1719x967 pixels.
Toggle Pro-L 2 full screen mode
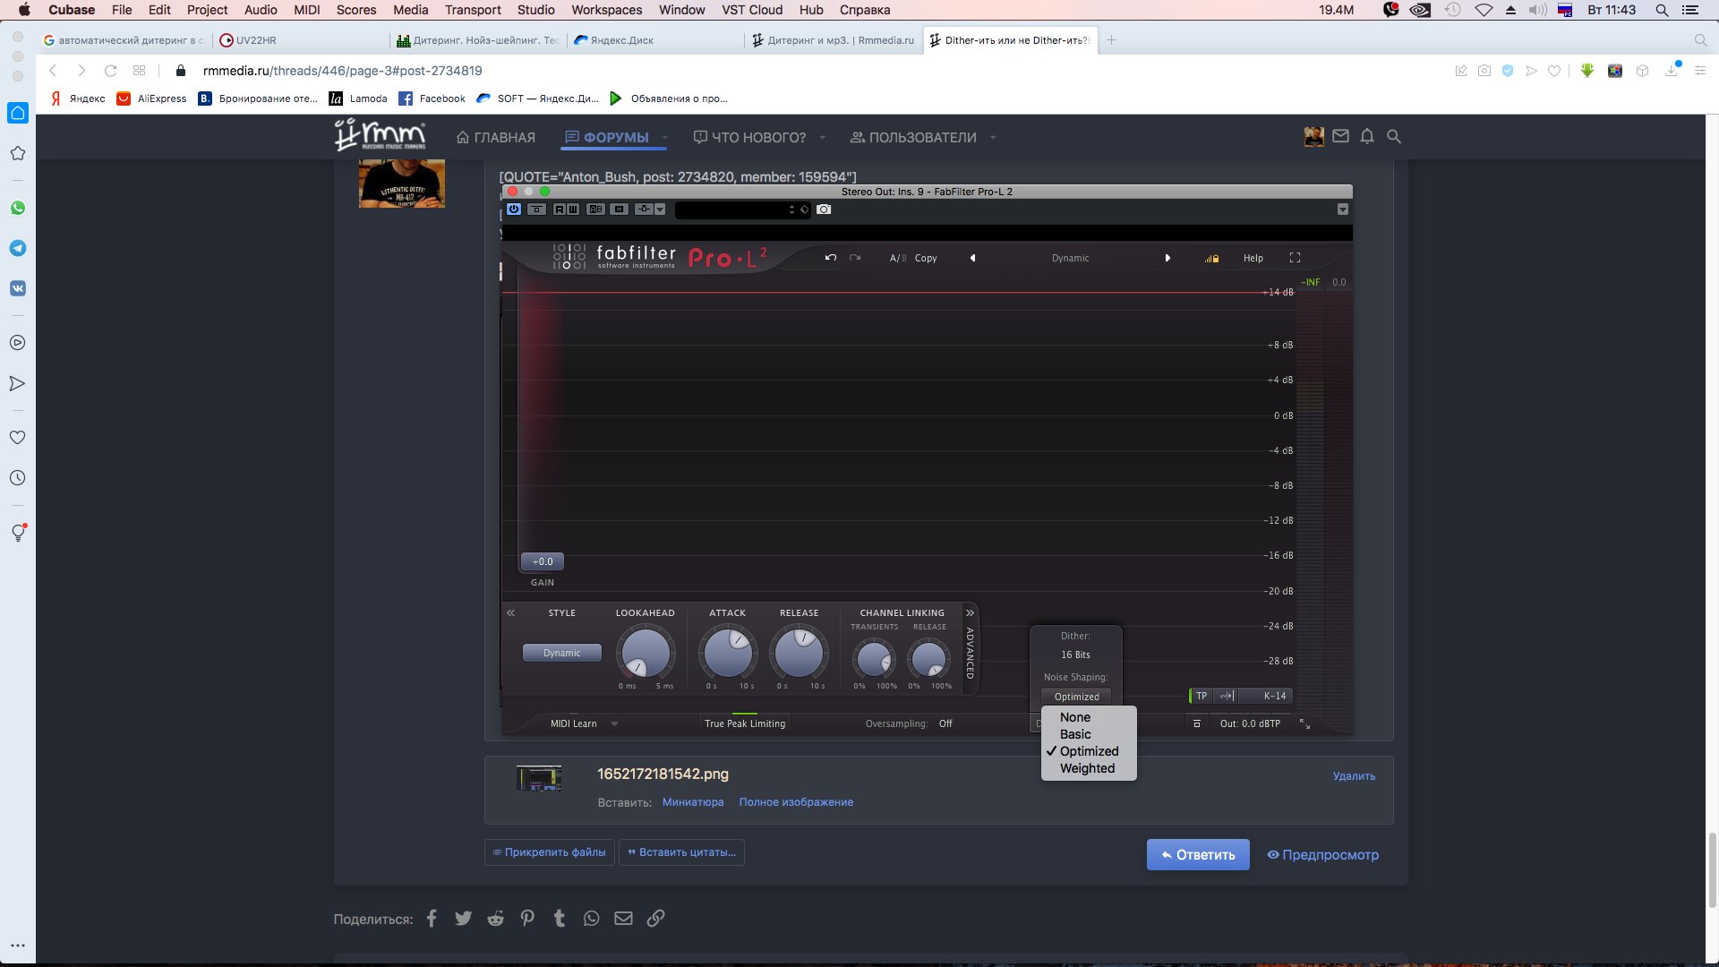(1295, 258)
